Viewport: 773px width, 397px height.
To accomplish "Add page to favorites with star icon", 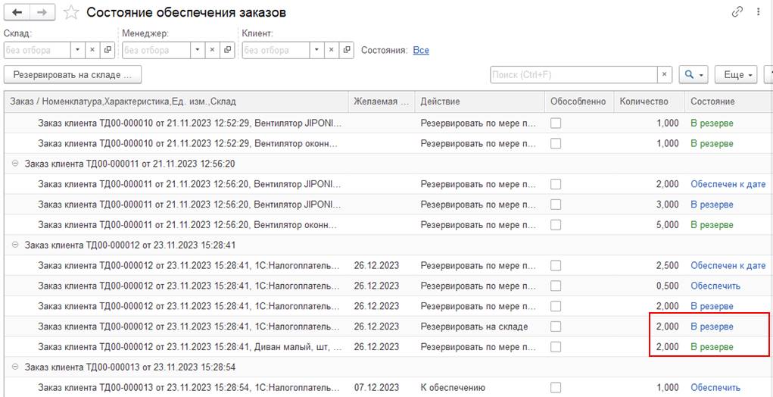I will [70, 12].
